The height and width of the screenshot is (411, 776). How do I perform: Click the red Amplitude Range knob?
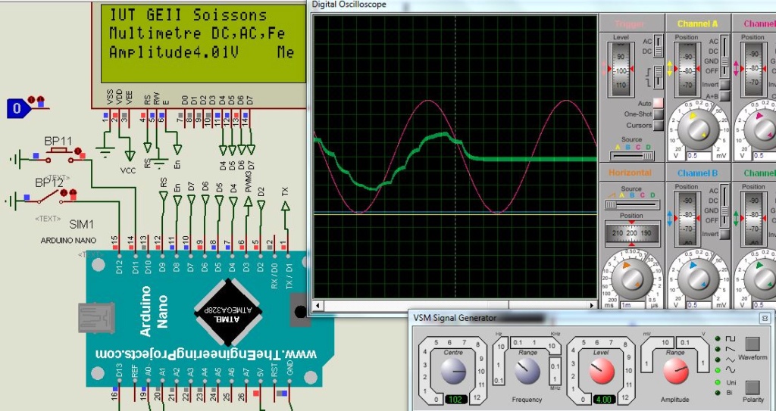click(676, 370)
